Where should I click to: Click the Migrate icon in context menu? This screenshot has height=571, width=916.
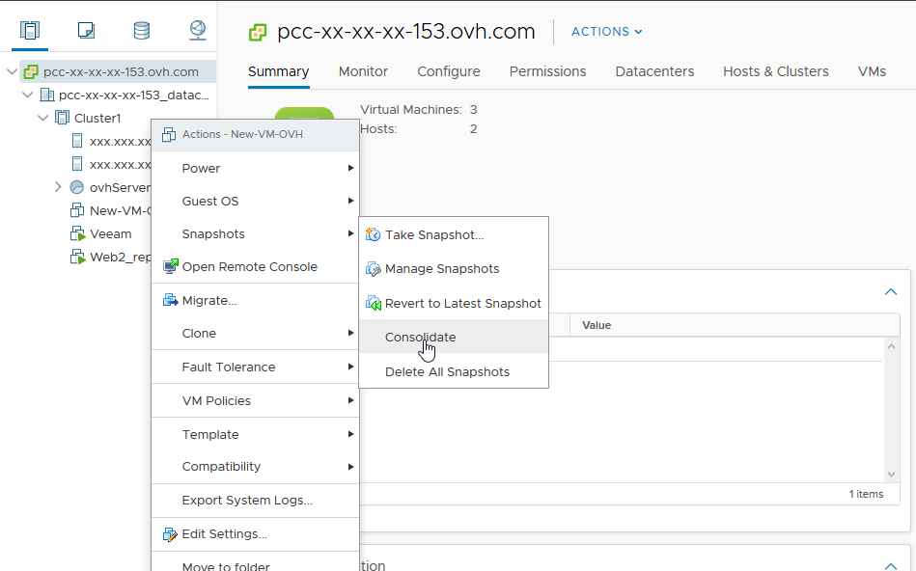point(171,301)
